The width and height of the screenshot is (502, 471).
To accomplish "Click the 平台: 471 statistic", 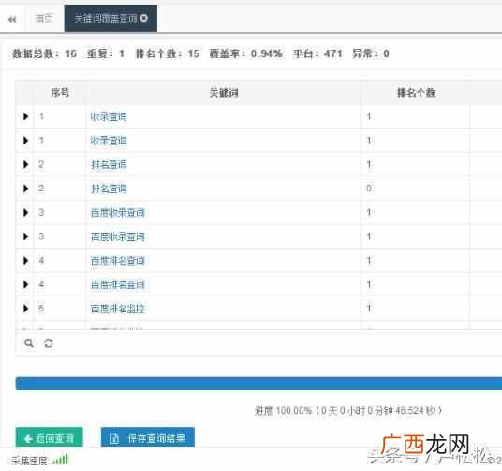I will pyautogui.click(x=317, y=53).
